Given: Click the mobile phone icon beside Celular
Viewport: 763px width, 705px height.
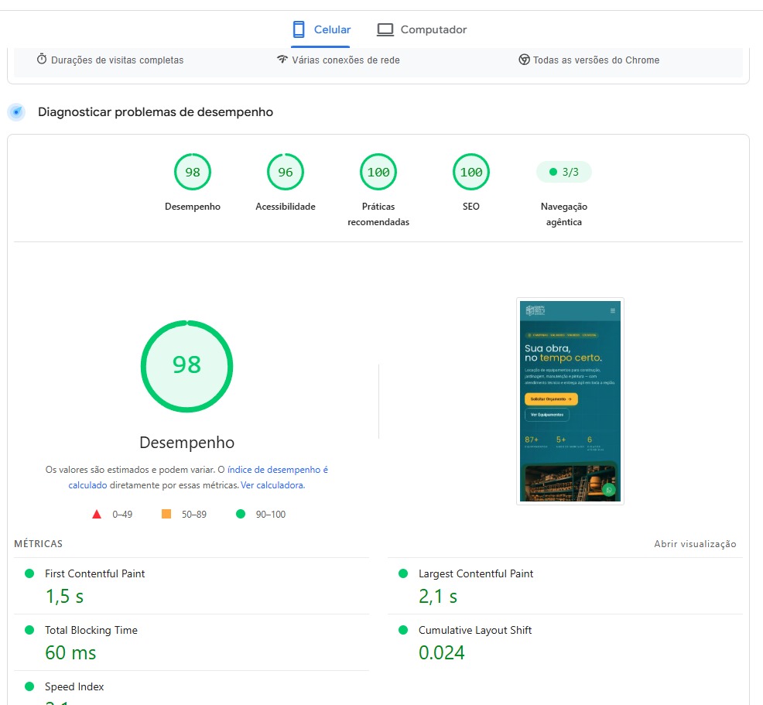Looking at the screenshot, I should point(299,29).
